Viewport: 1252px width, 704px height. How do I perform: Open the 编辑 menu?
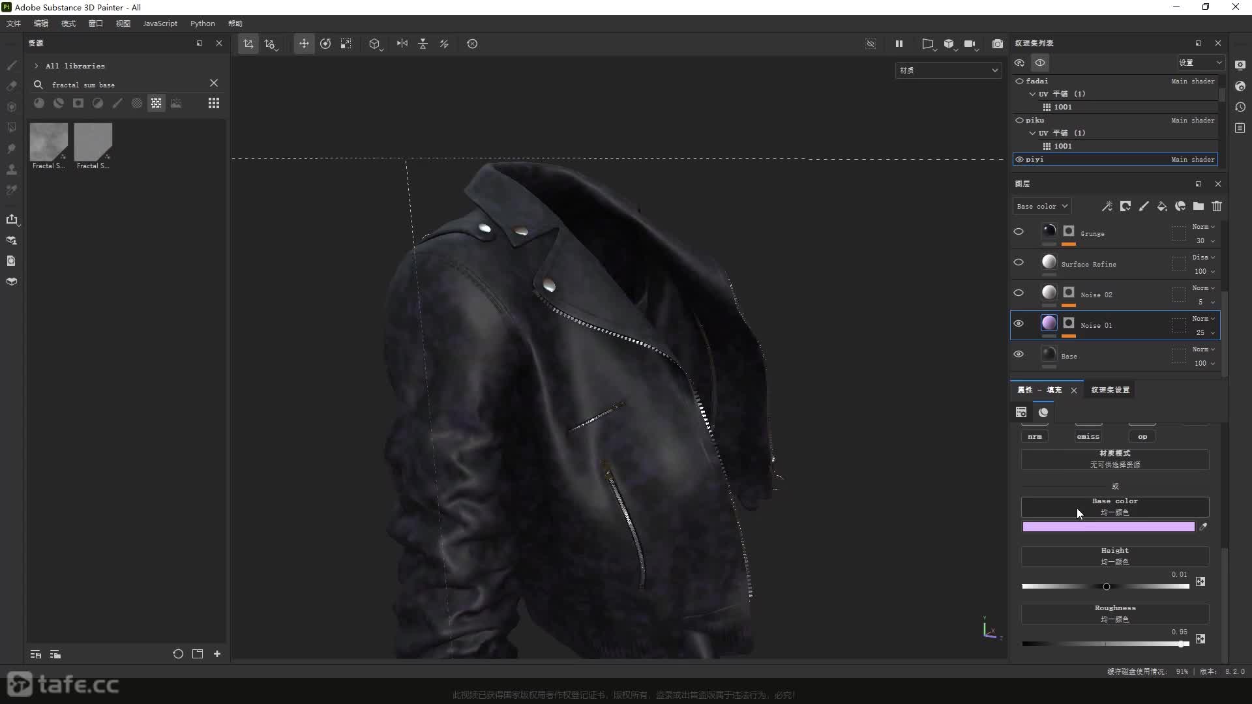tap(41, 23)
